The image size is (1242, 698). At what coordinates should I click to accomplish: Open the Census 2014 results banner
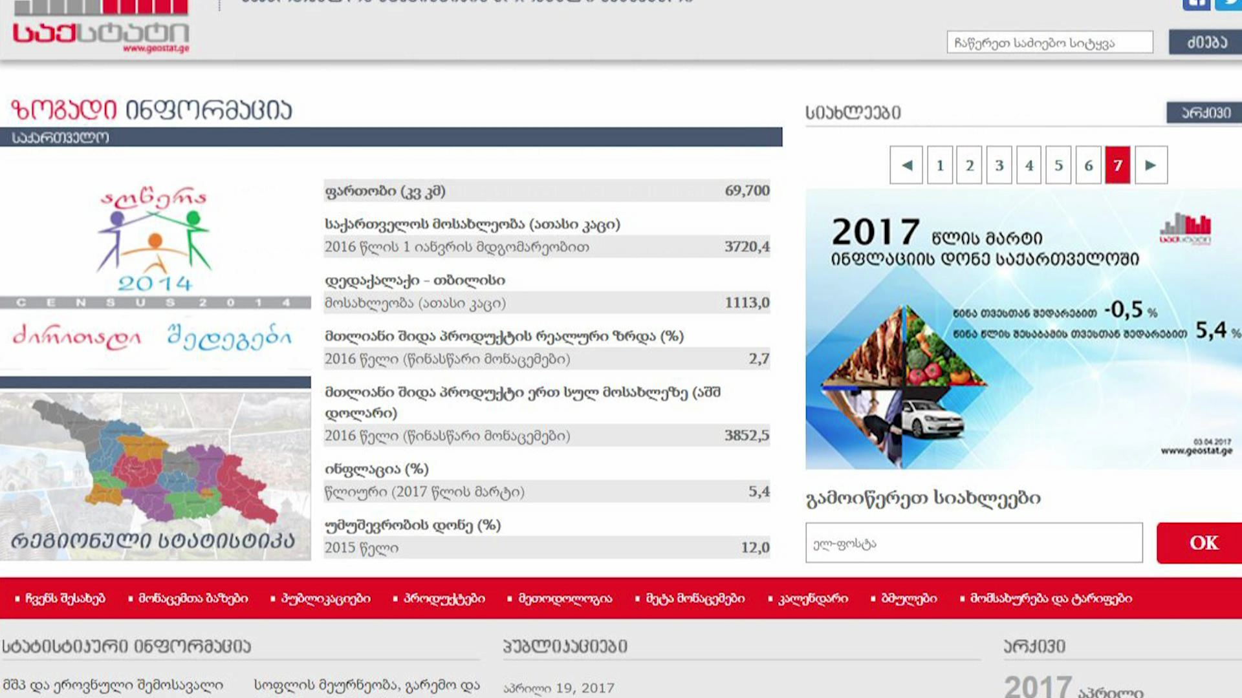[154, 268]
